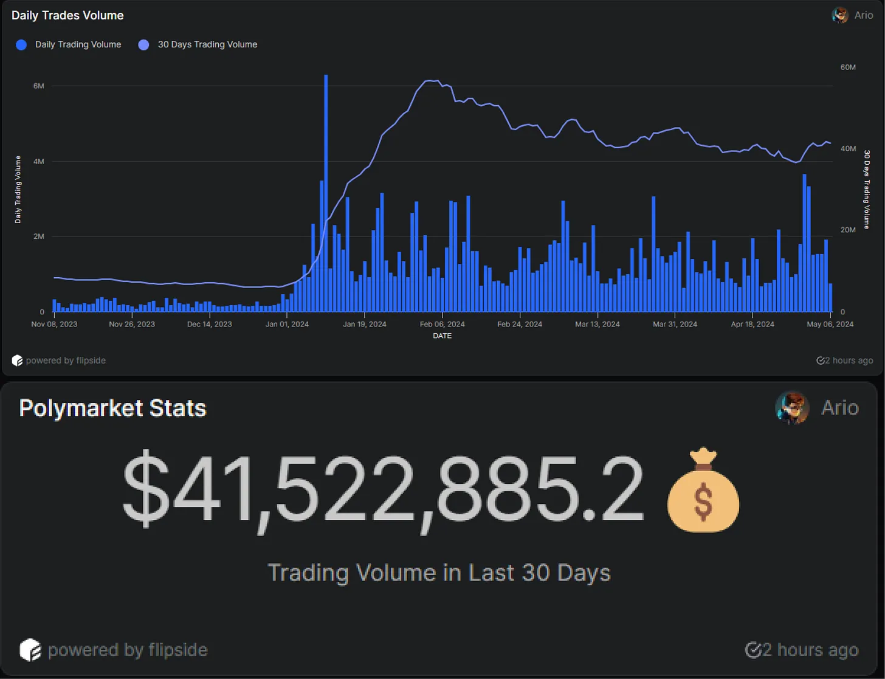This screenshot has height=679, width=885.
Task: Click '2 hours ago' in Polymarket Stats footer
Action: (810, 650)
